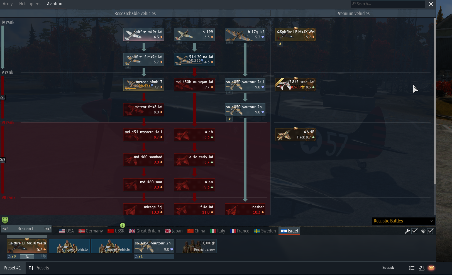Image resolution: width=452 pixels, height=275 pixels.
Task: Click the Search input field
Action: click(388, 4)
